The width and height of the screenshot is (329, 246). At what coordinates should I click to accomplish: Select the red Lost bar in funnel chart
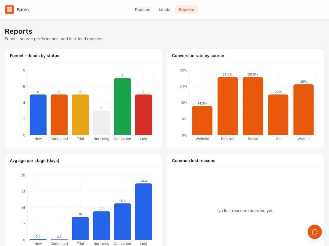(x=143, y=115)
